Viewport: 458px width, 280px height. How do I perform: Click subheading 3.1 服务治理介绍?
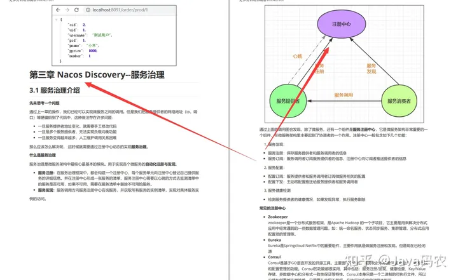click(x=55, y=90)
